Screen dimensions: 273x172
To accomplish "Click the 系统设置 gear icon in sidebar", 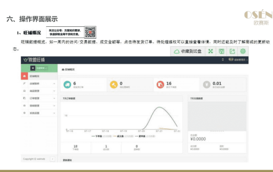I will pyautogui.click(x=24, y=113).
